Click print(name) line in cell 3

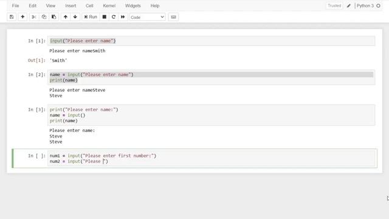click(x=64, y=120)
